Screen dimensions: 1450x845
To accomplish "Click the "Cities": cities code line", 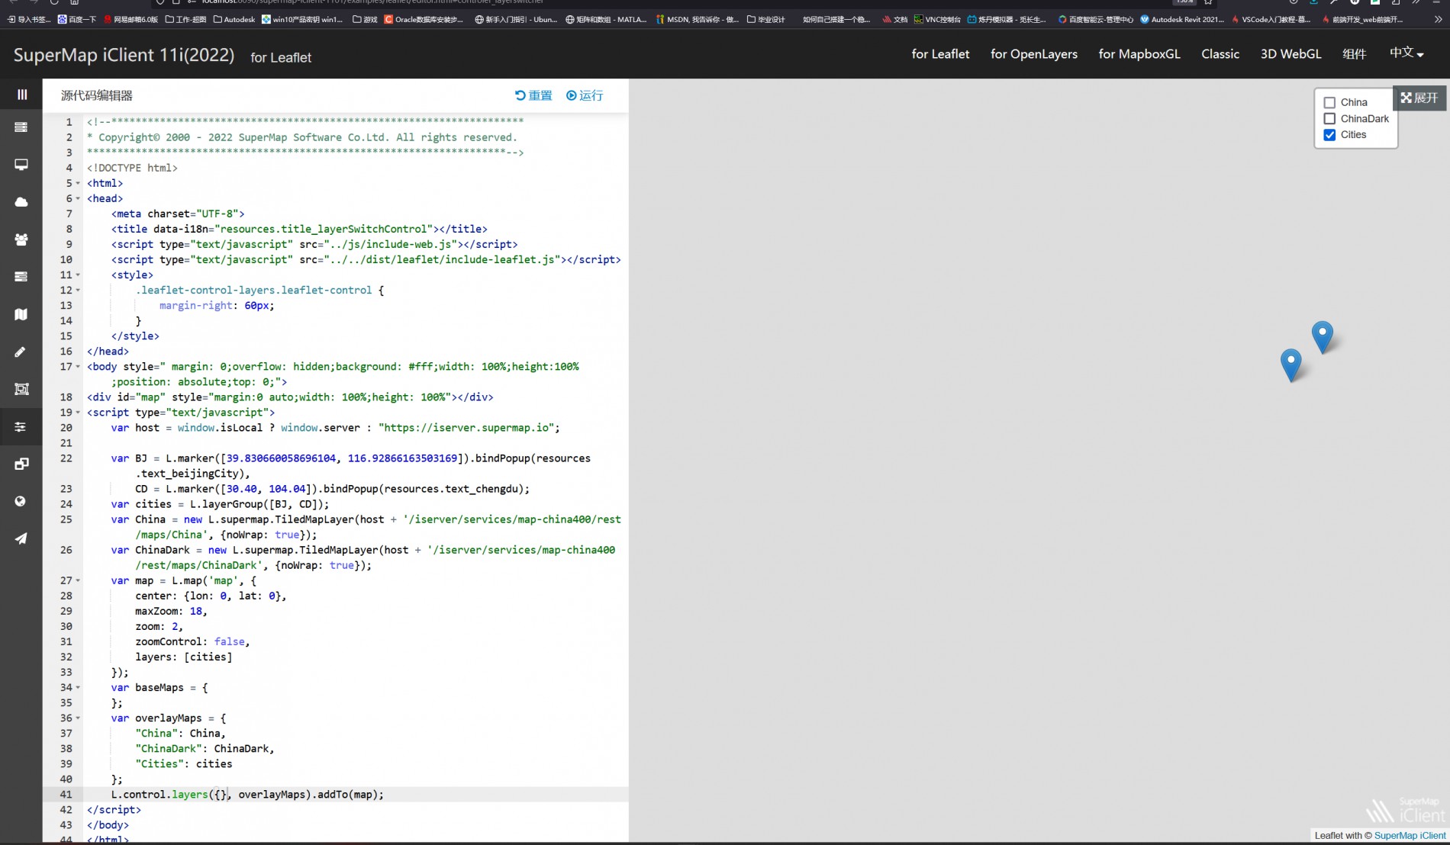I will tap(183, 764).
